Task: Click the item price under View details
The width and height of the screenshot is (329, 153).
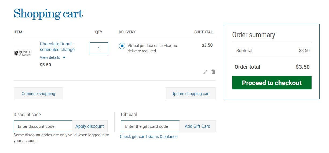Action: pyautogui.click(x=45, y=65)
